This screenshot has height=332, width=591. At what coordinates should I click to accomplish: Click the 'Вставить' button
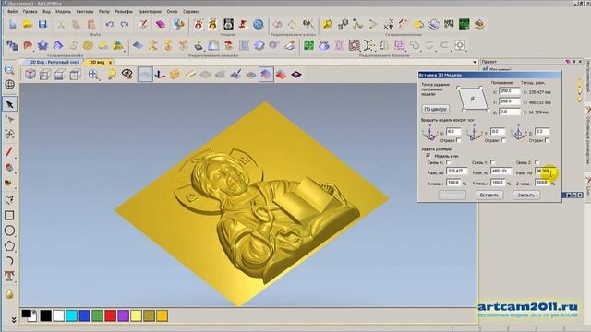[x=489, y=195]
